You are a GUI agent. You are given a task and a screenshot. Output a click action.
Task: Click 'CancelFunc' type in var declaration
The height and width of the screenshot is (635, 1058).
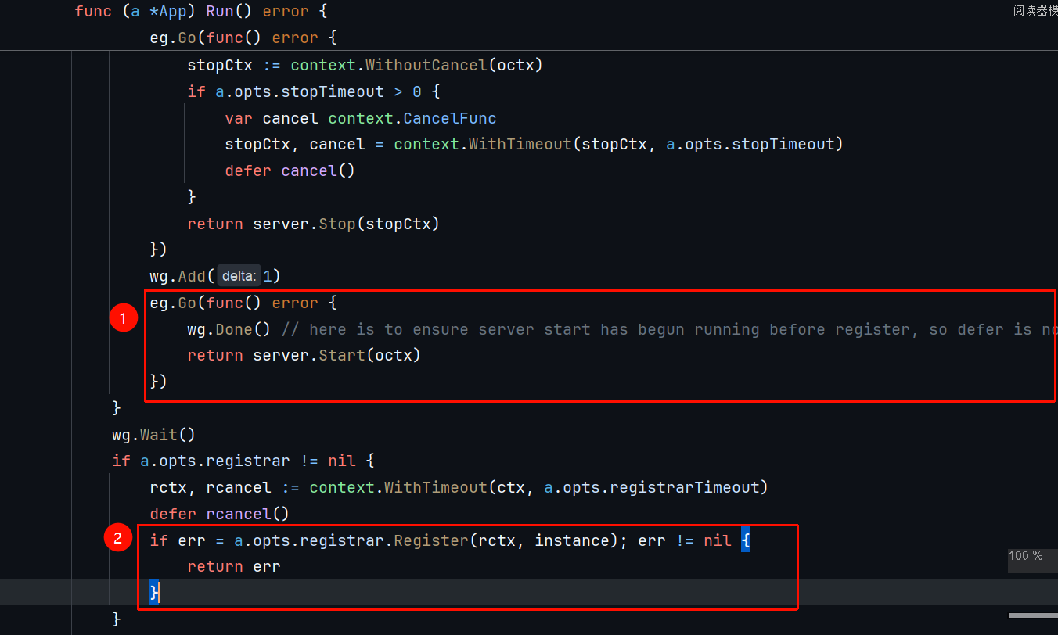(450, 118)
